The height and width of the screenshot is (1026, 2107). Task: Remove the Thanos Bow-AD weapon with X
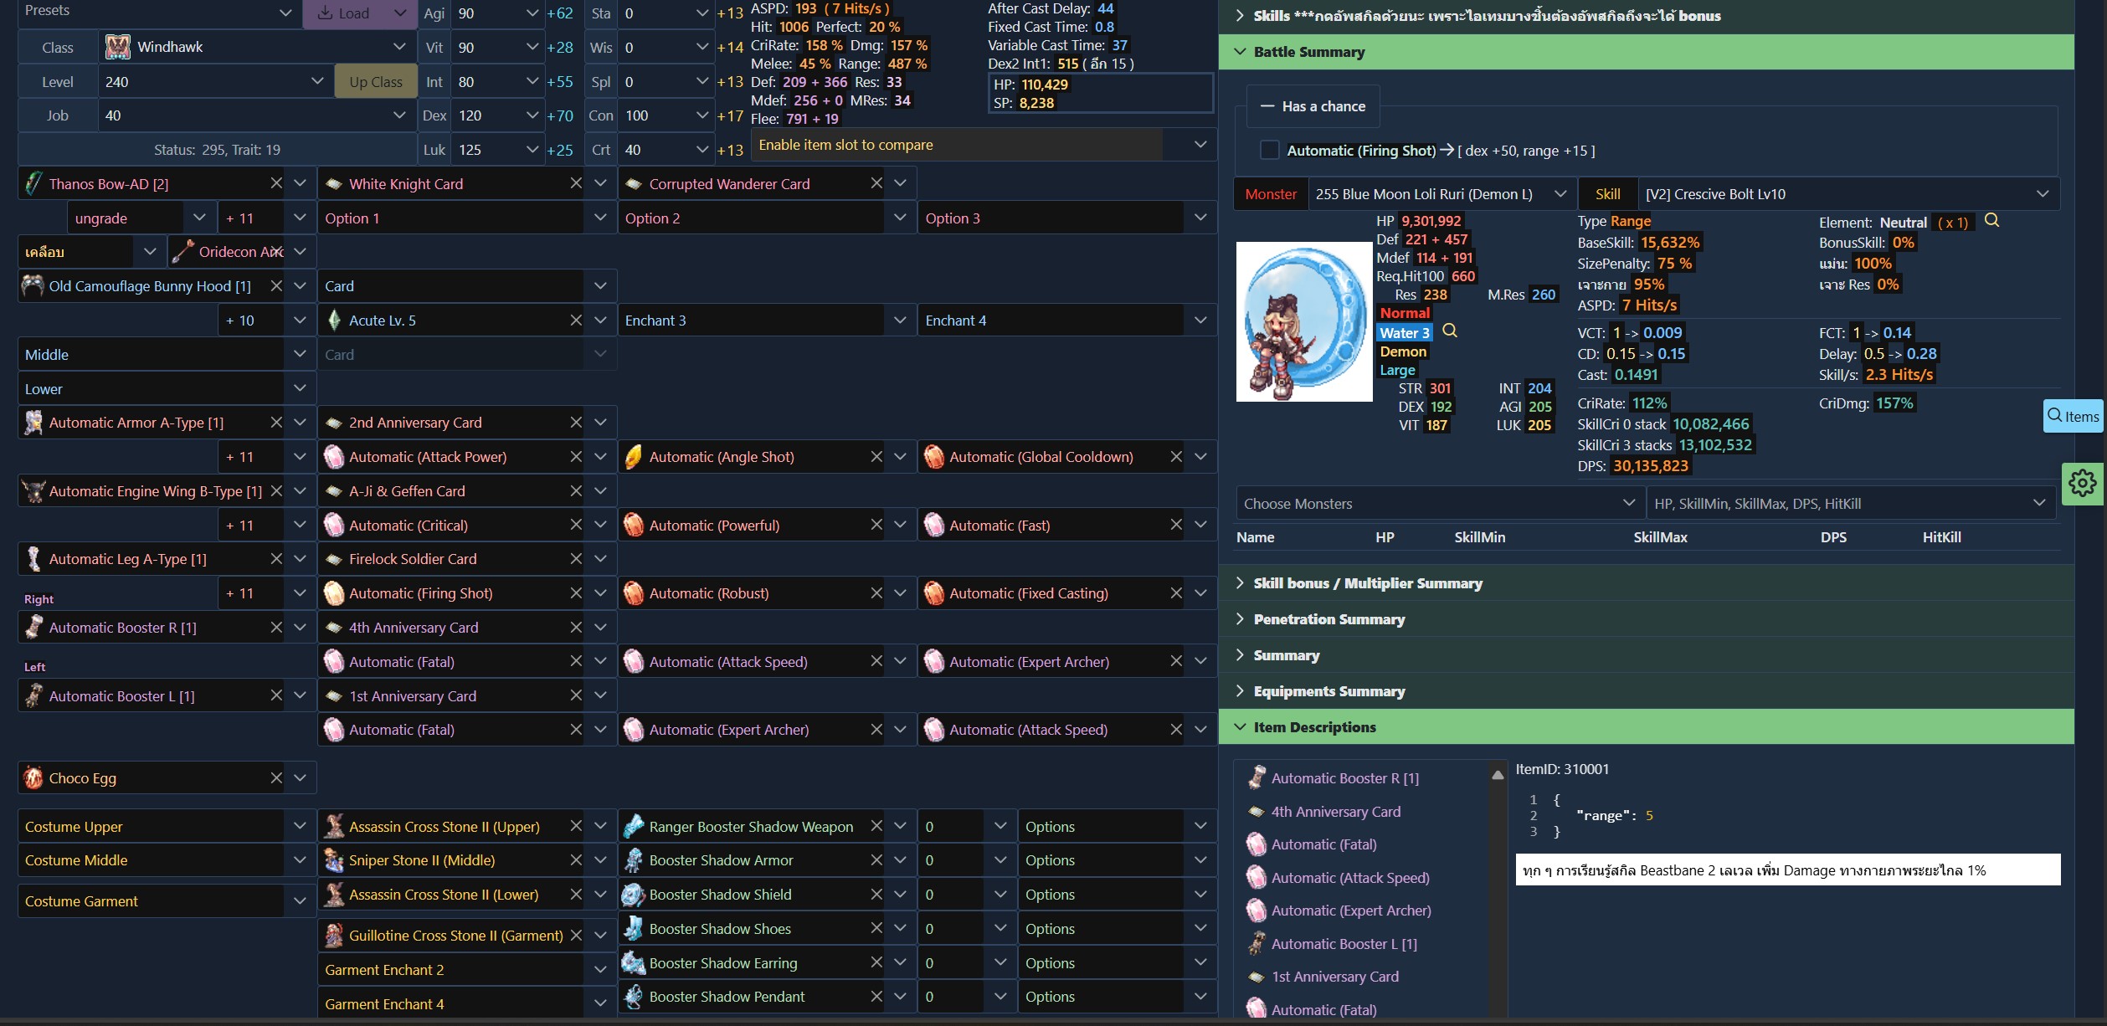coord(276,183)
